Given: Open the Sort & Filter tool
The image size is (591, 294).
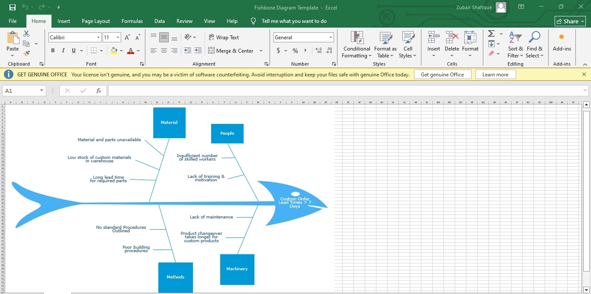Looking at the screenshot, I should pyautogui.click(x=515, y=44).
